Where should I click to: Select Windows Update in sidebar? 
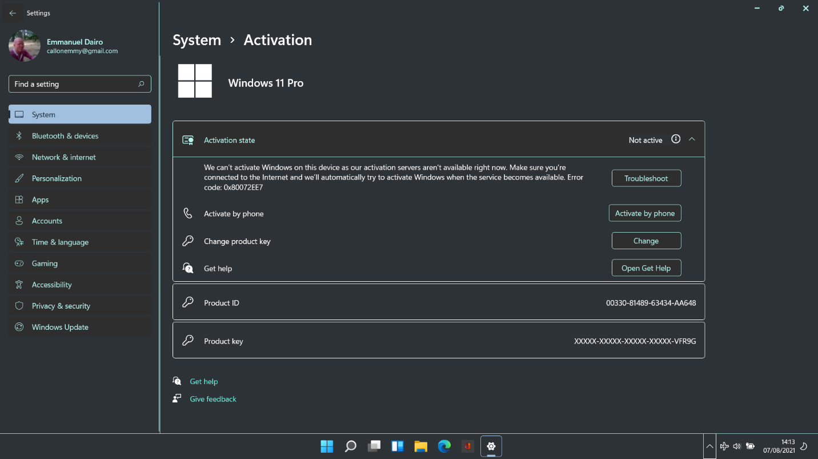pyautogui.click(x=60, y=328)
